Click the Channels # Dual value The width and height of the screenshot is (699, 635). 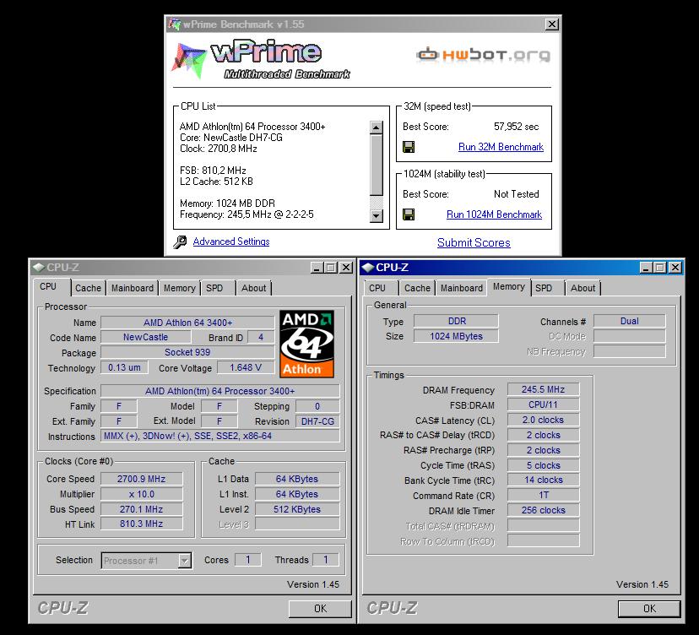(630, 321)
